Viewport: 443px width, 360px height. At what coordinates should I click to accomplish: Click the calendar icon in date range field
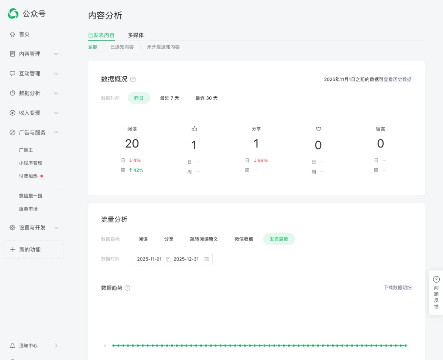(x=206, y=259)
